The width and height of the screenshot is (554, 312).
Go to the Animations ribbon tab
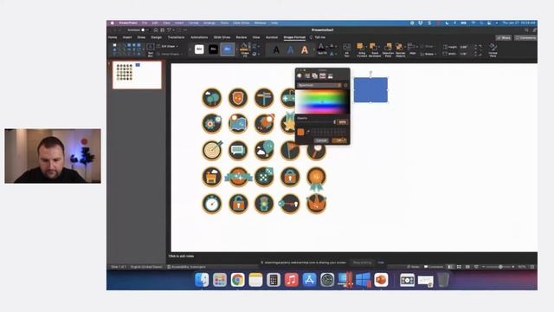pyautogui.click(x=199, y=37)
